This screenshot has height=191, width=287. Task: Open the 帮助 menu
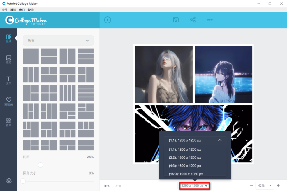31,10
